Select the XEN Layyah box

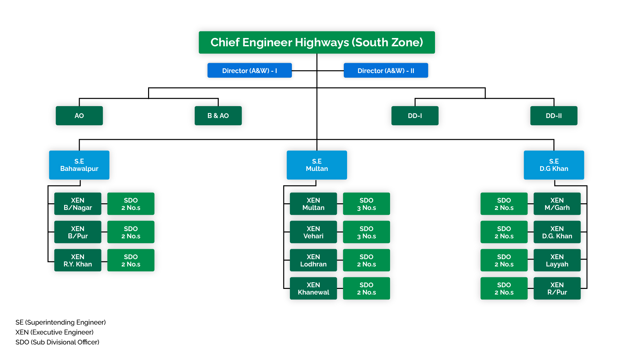click(557, 260)
